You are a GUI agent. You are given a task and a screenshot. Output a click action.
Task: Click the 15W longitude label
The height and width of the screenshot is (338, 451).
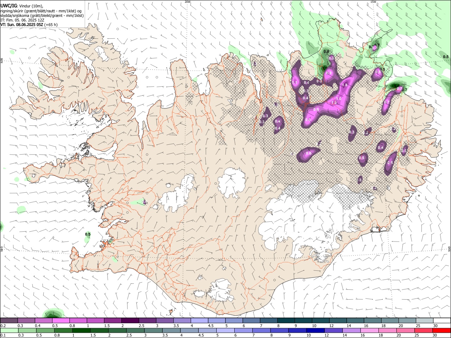coord(373,2)
